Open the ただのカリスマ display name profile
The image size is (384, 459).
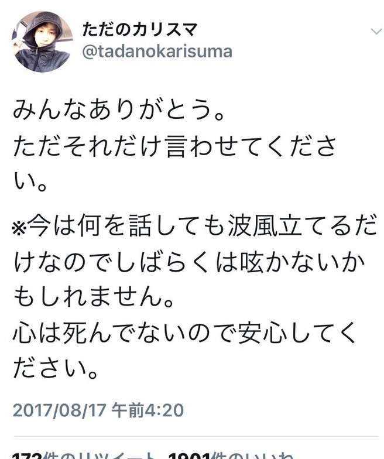click(139, 29)
